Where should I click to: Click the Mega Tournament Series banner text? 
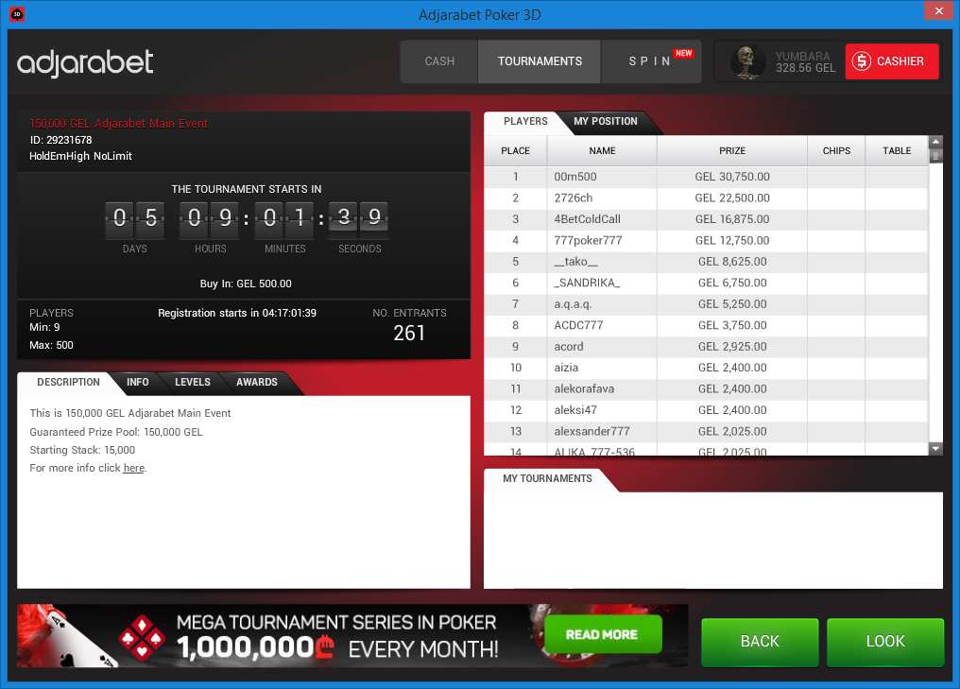336,636
